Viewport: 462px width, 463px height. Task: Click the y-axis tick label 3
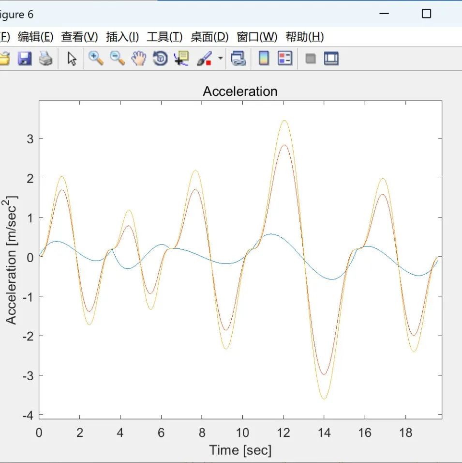30,139
